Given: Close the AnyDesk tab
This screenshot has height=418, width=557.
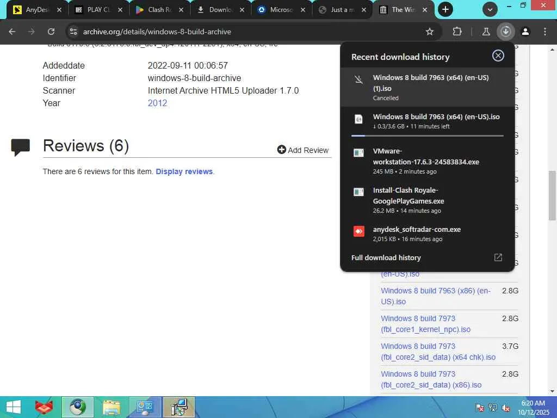Looking at the screenshot, I should (59, 10).
